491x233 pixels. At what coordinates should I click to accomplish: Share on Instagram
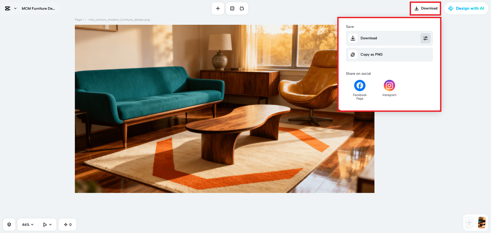(x=389, y=88)
